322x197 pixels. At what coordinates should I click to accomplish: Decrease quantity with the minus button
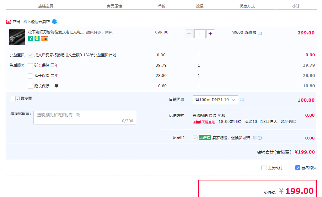(189, 34)
